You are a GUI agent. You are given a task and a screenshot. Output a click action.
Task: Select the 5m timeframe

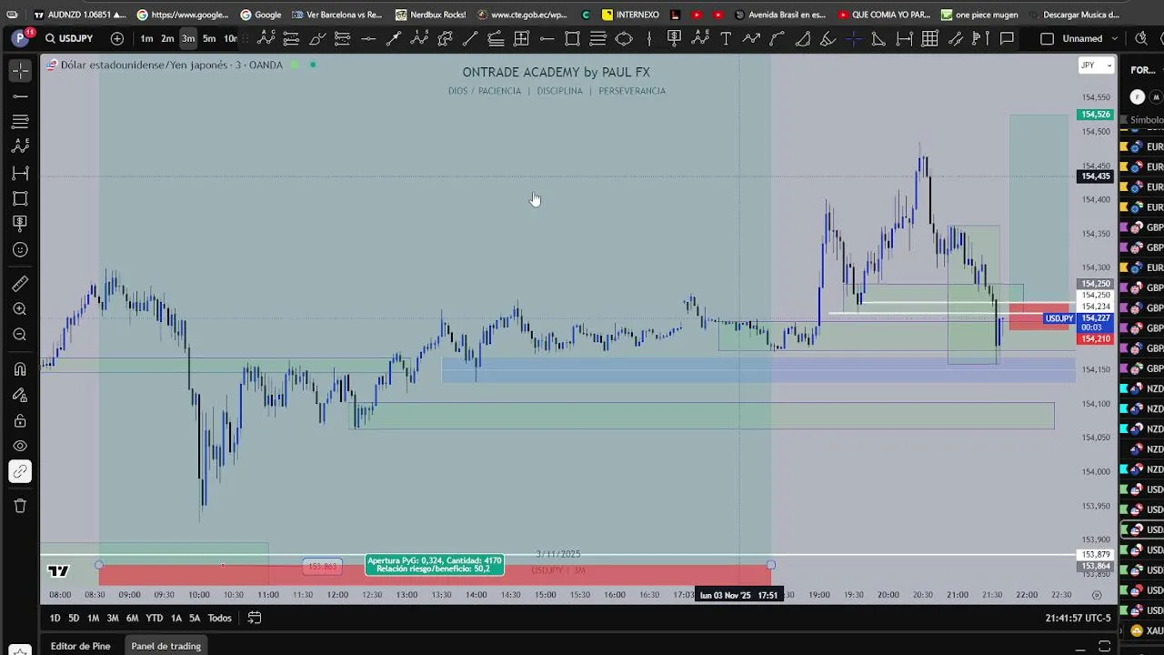209,38
